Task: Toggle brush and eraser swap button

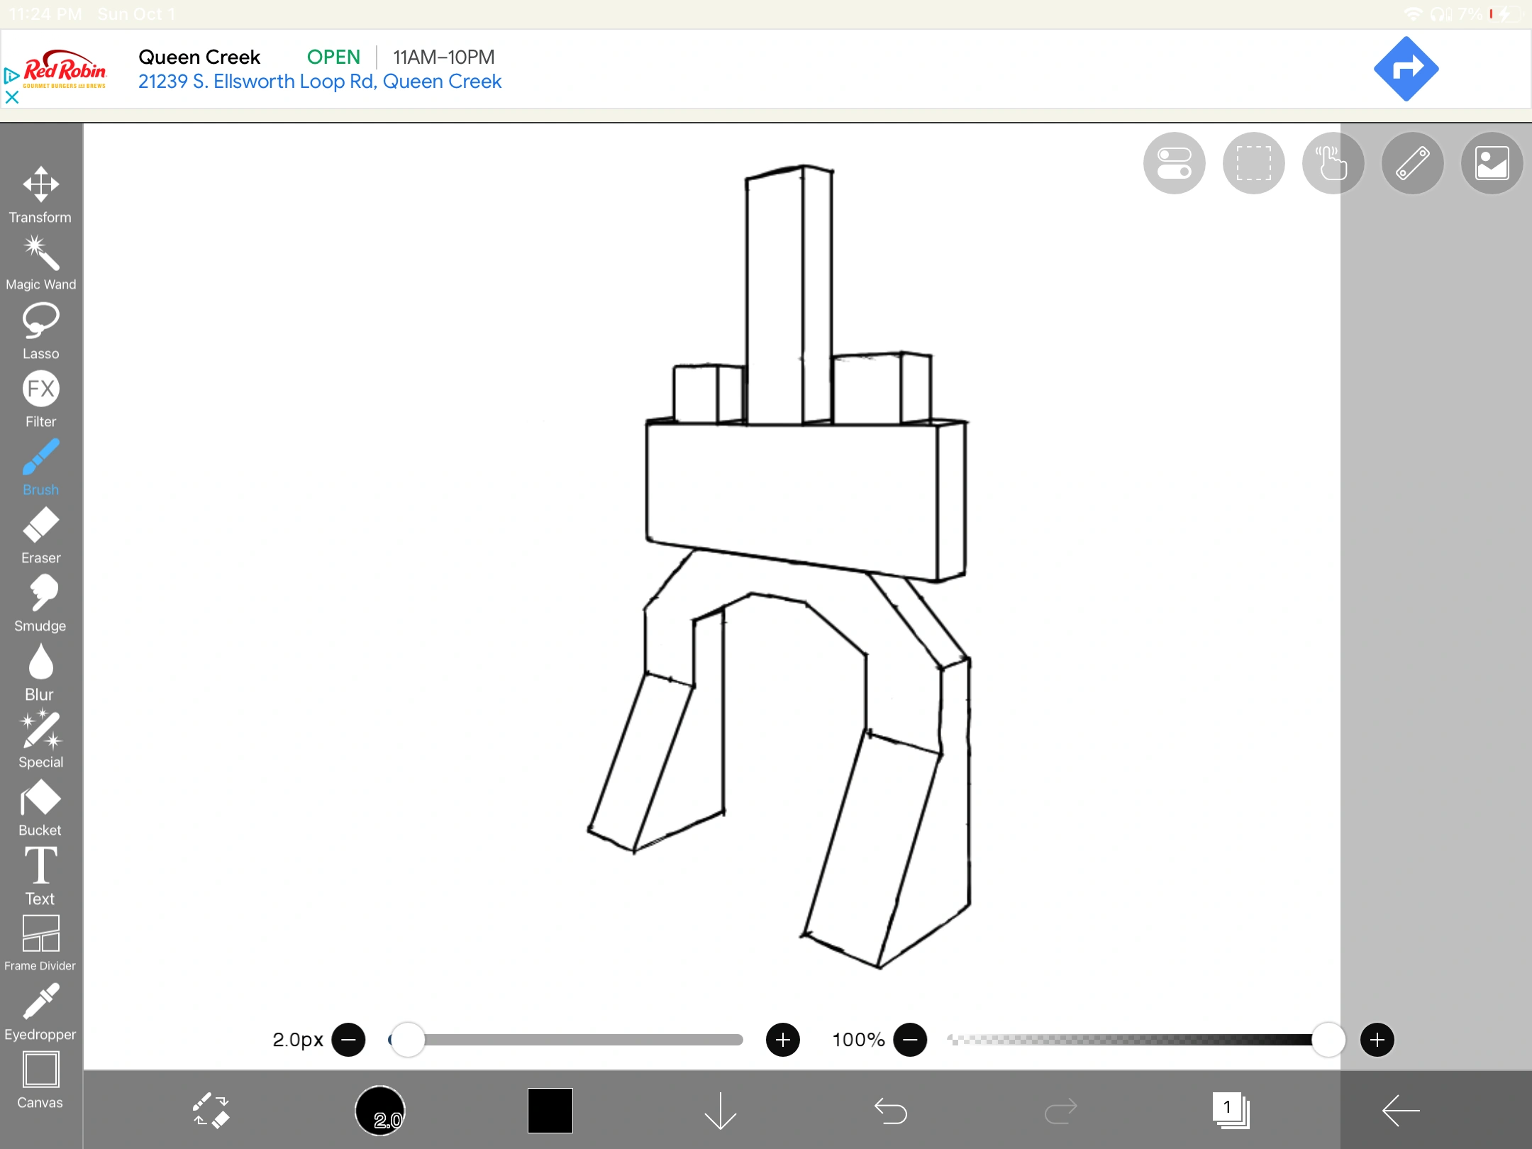Action: [211, 1110]
